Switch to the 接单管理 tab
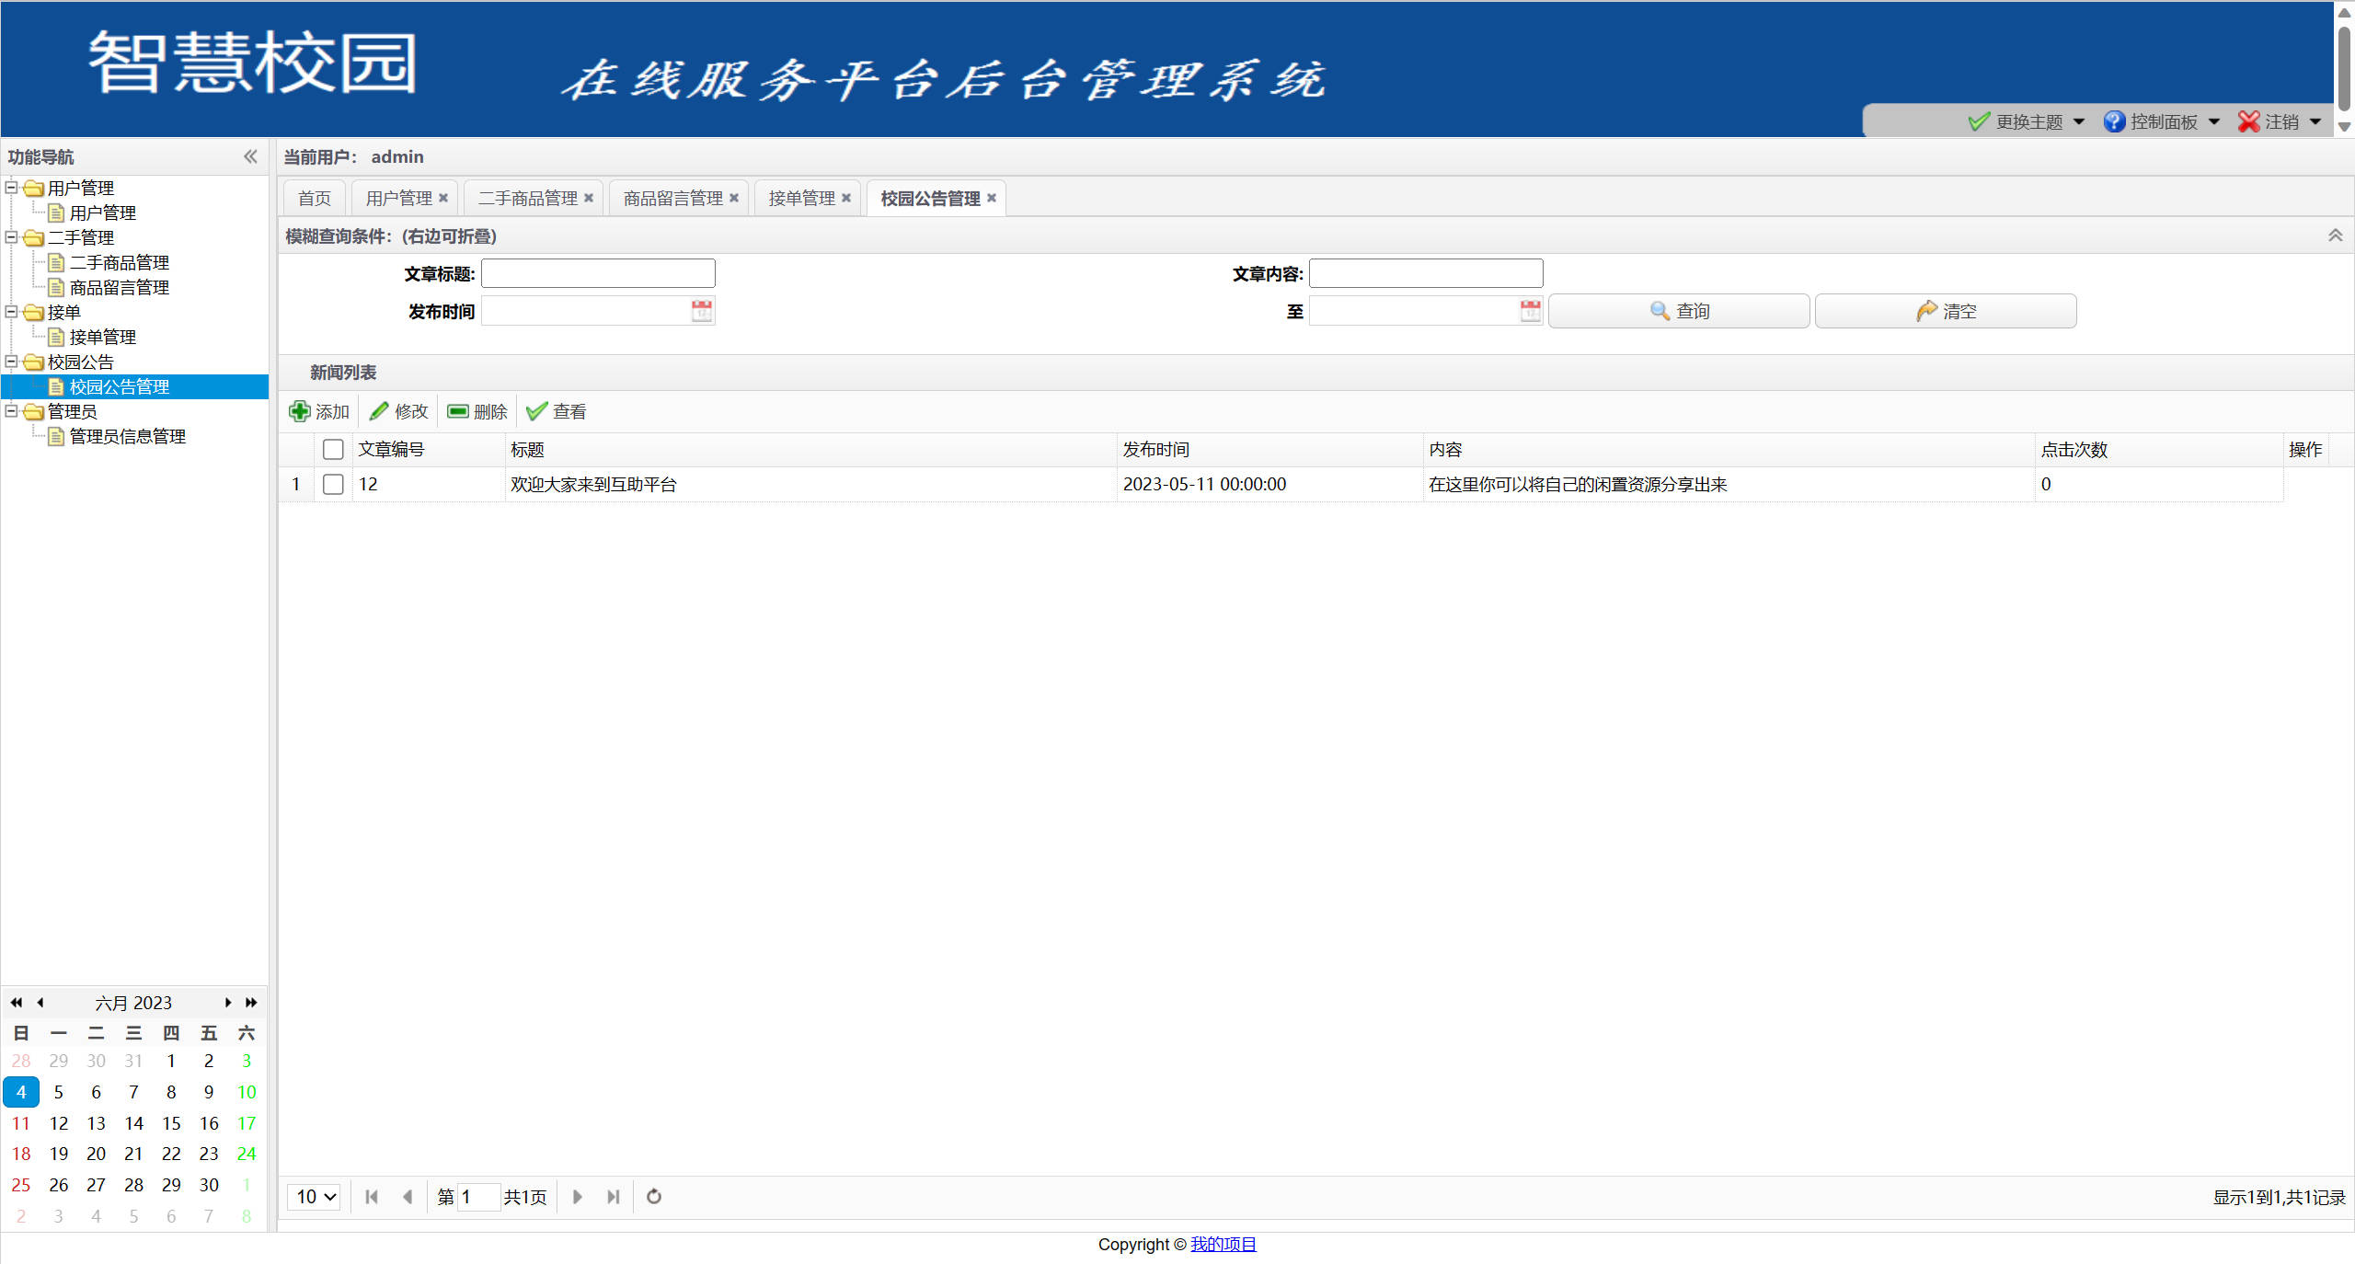2355x1264 pixels. click(x=799, y=198)
